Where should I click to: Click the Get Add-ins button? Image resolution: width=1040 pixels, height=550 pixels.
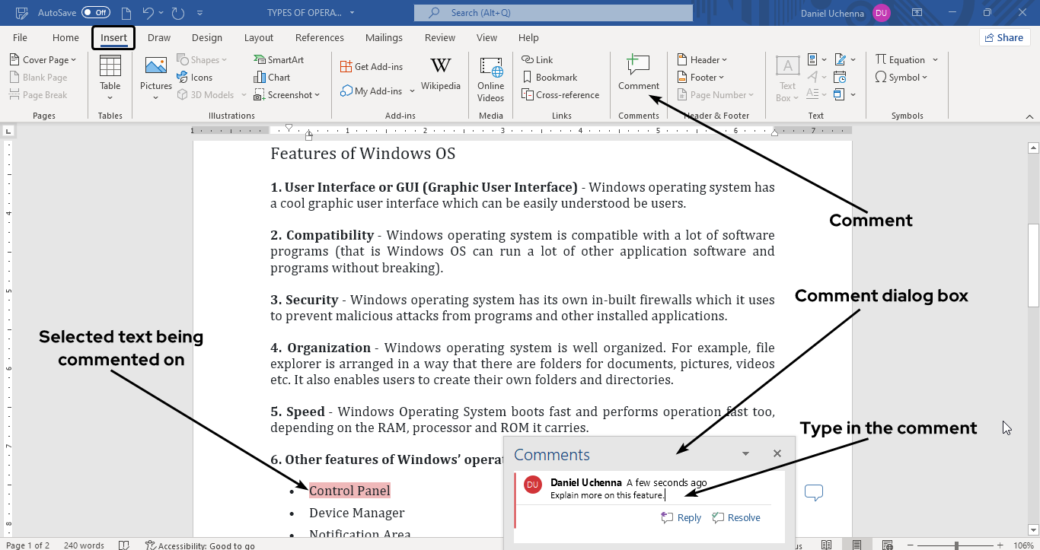point(372,67)
